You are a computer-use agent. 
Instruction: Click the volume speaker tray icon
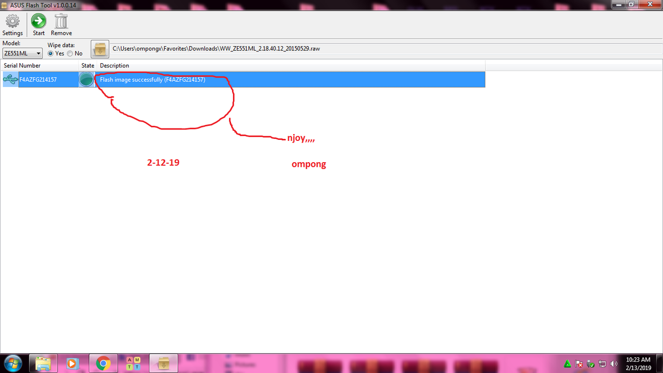click(x=614, y=364)
